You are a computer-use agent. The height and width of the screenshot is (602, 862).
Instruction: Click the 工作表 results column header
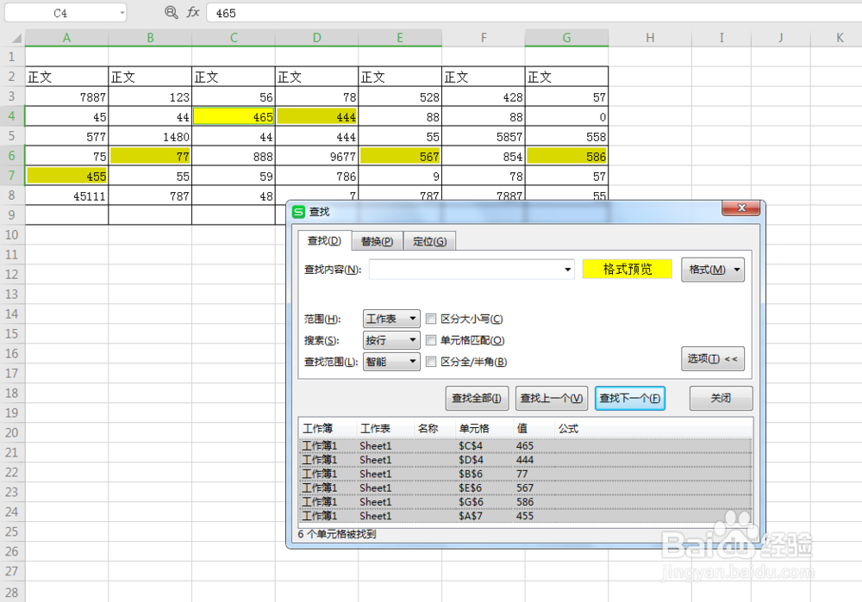(384, 428)
